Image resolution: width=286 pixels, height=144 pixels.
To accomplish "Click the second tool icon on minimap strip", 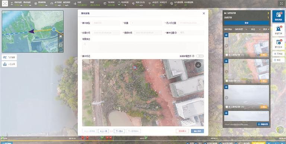I will pos(61,40).
